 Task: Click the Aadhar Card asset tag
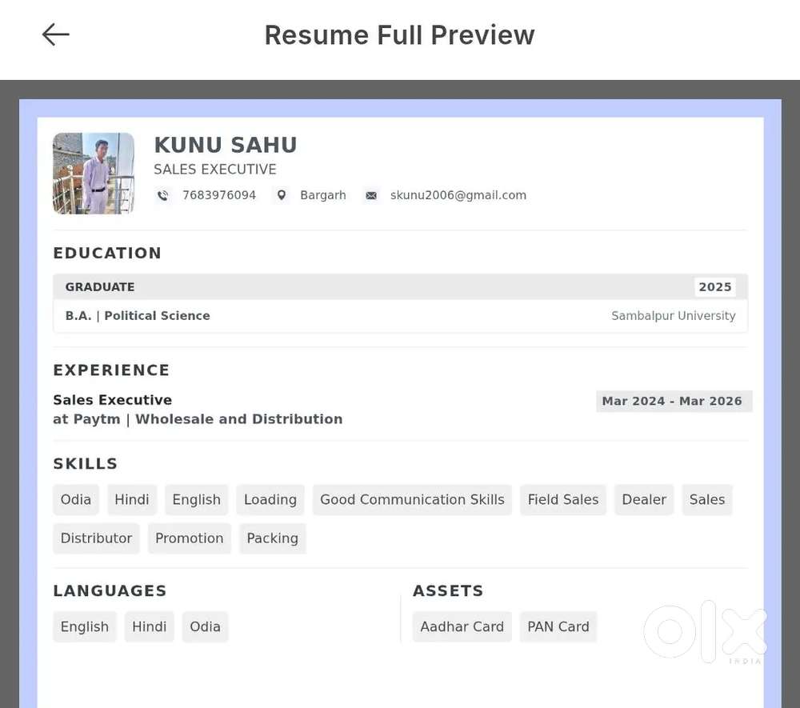point(462,626)
